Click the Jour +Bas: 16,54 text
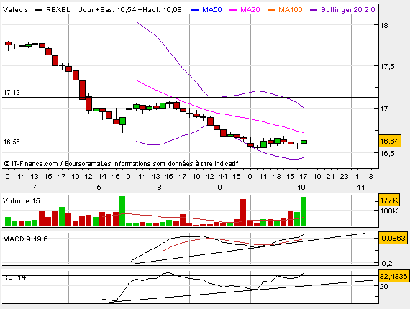 [107, 10]
